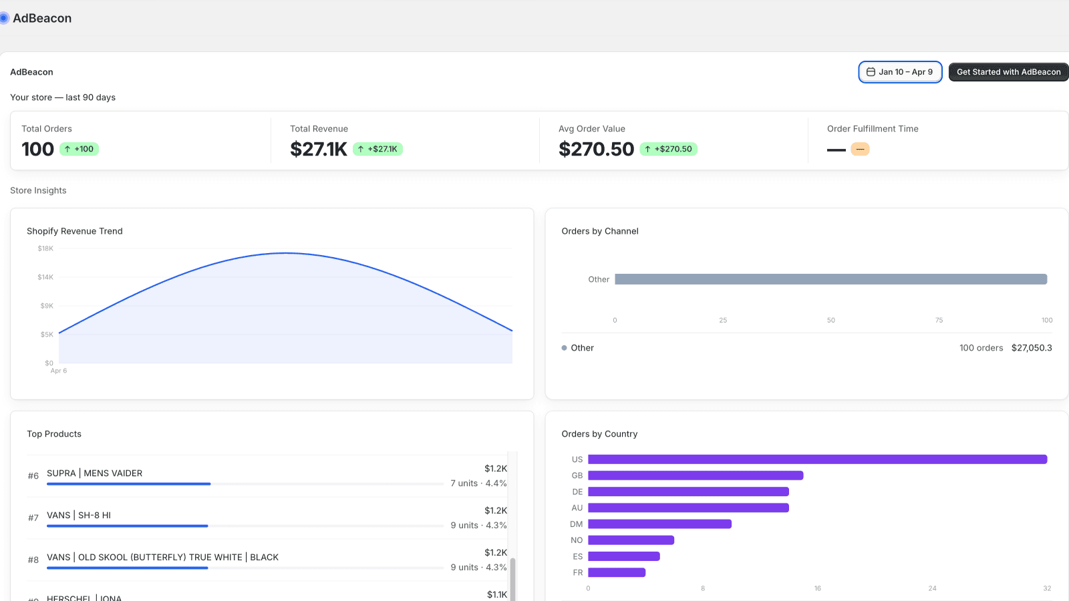
Task: Click the $27,050.3 channel revenue value
Action: [1032, 348]
